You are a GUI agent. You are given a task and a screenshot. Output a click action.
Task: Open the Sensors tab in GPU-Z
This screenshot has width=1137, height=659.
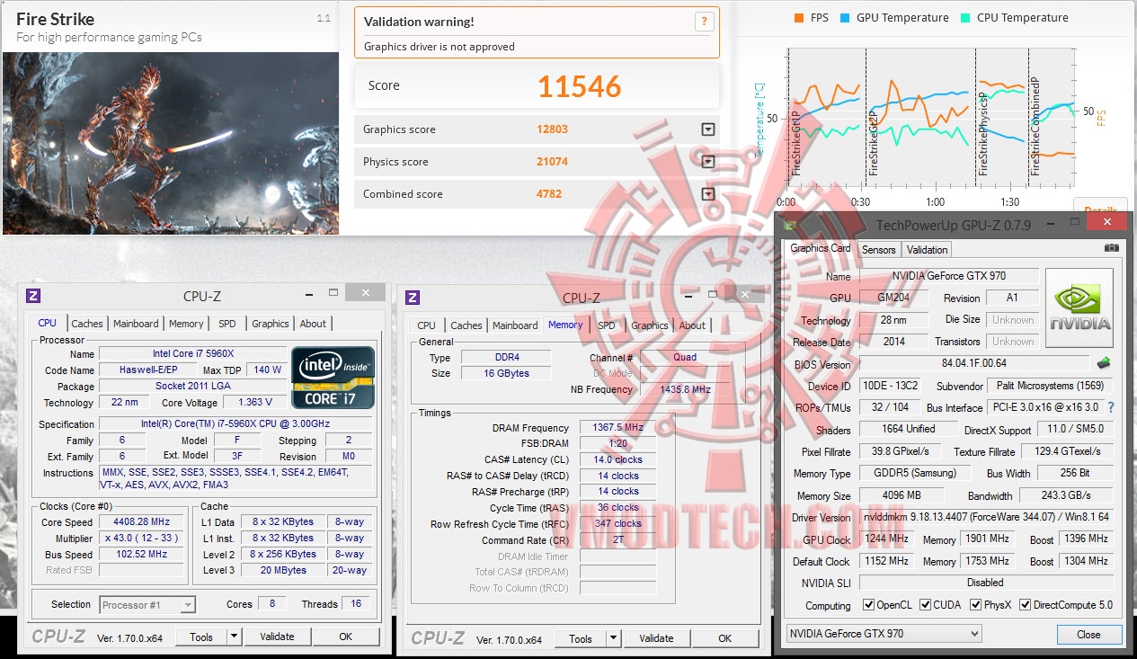point(879,250)
